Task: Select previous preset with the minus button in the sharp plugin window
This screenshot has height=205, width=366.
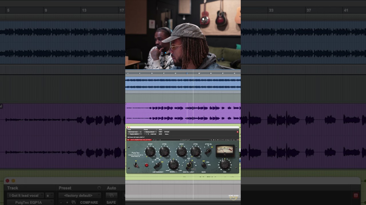Action: tap(144, 134)
